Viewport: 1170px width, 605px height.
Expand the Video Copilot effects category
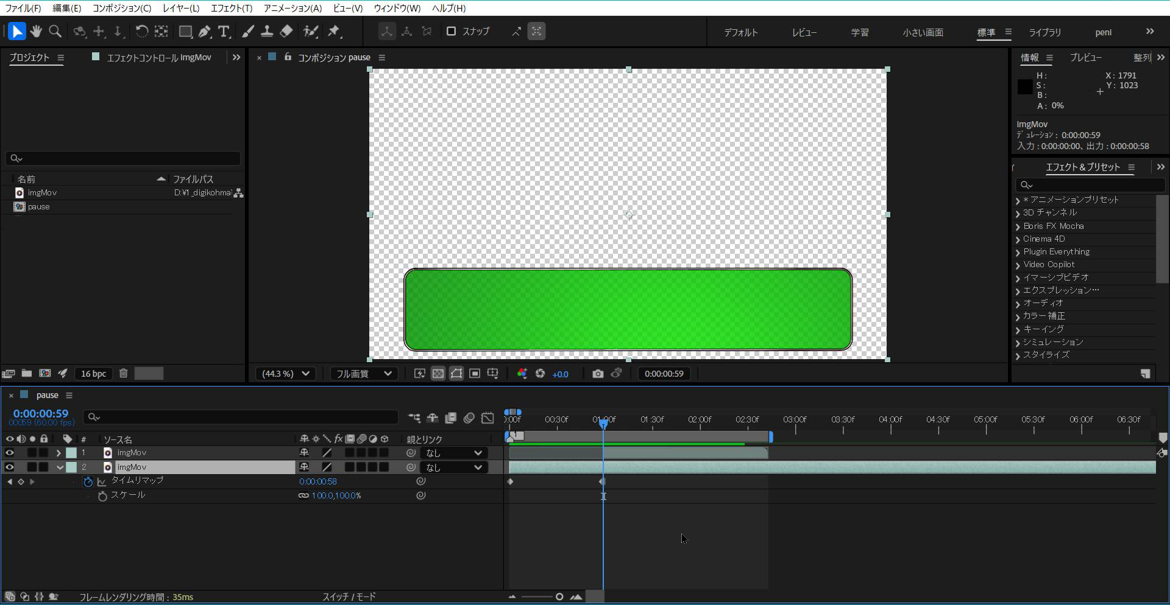click(1018, 265)
